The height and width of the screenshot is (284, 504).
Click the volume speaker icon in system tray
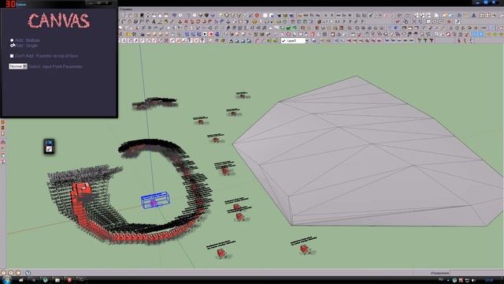pyautogui.click(x=473, y=280)
